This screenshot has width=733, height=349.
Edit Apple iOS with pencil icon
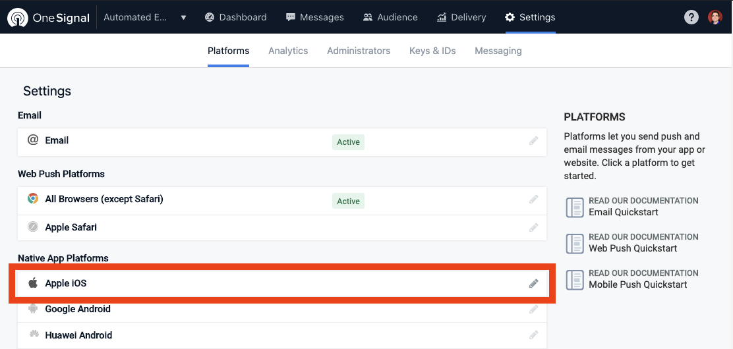[533, 283]
